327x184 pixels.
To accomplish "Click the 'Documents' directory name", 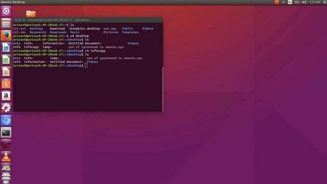I will pos(38,32).
